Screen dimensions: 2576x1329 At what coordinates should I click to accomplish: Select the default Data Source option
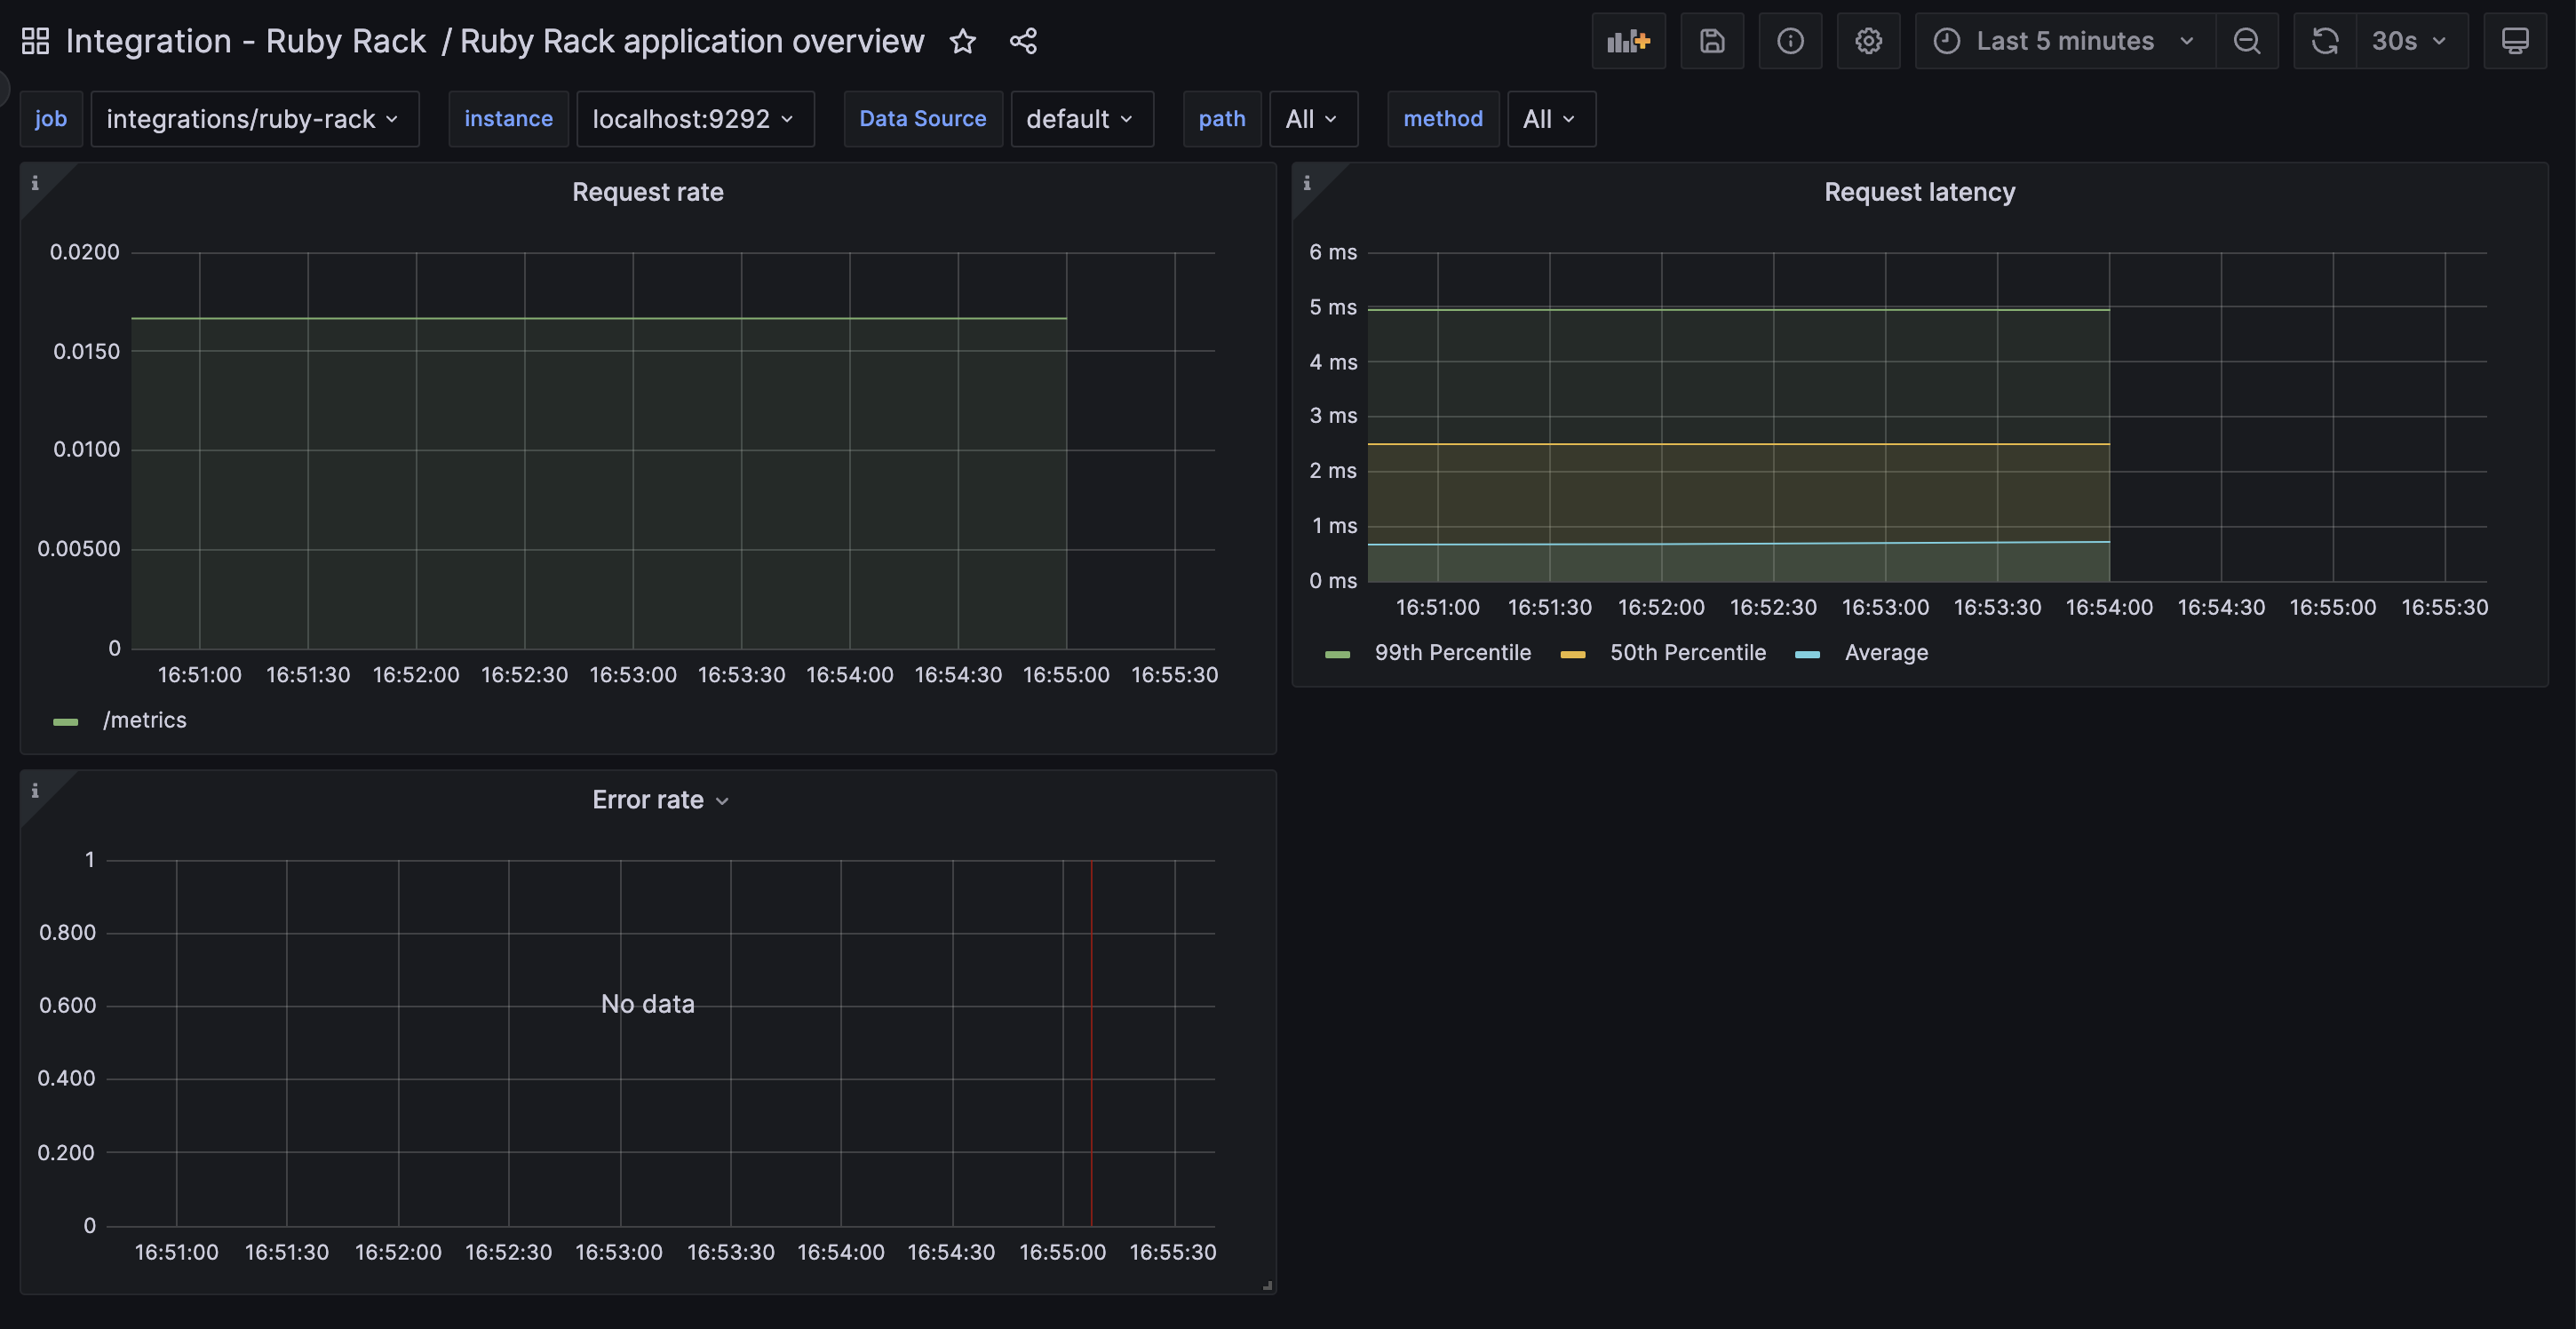coord(1081,118)
